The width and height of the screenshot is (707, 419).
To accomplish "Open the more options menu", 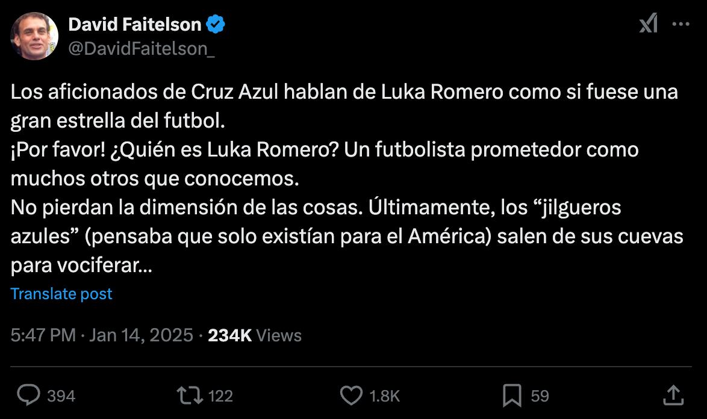I will click(681, 22).
